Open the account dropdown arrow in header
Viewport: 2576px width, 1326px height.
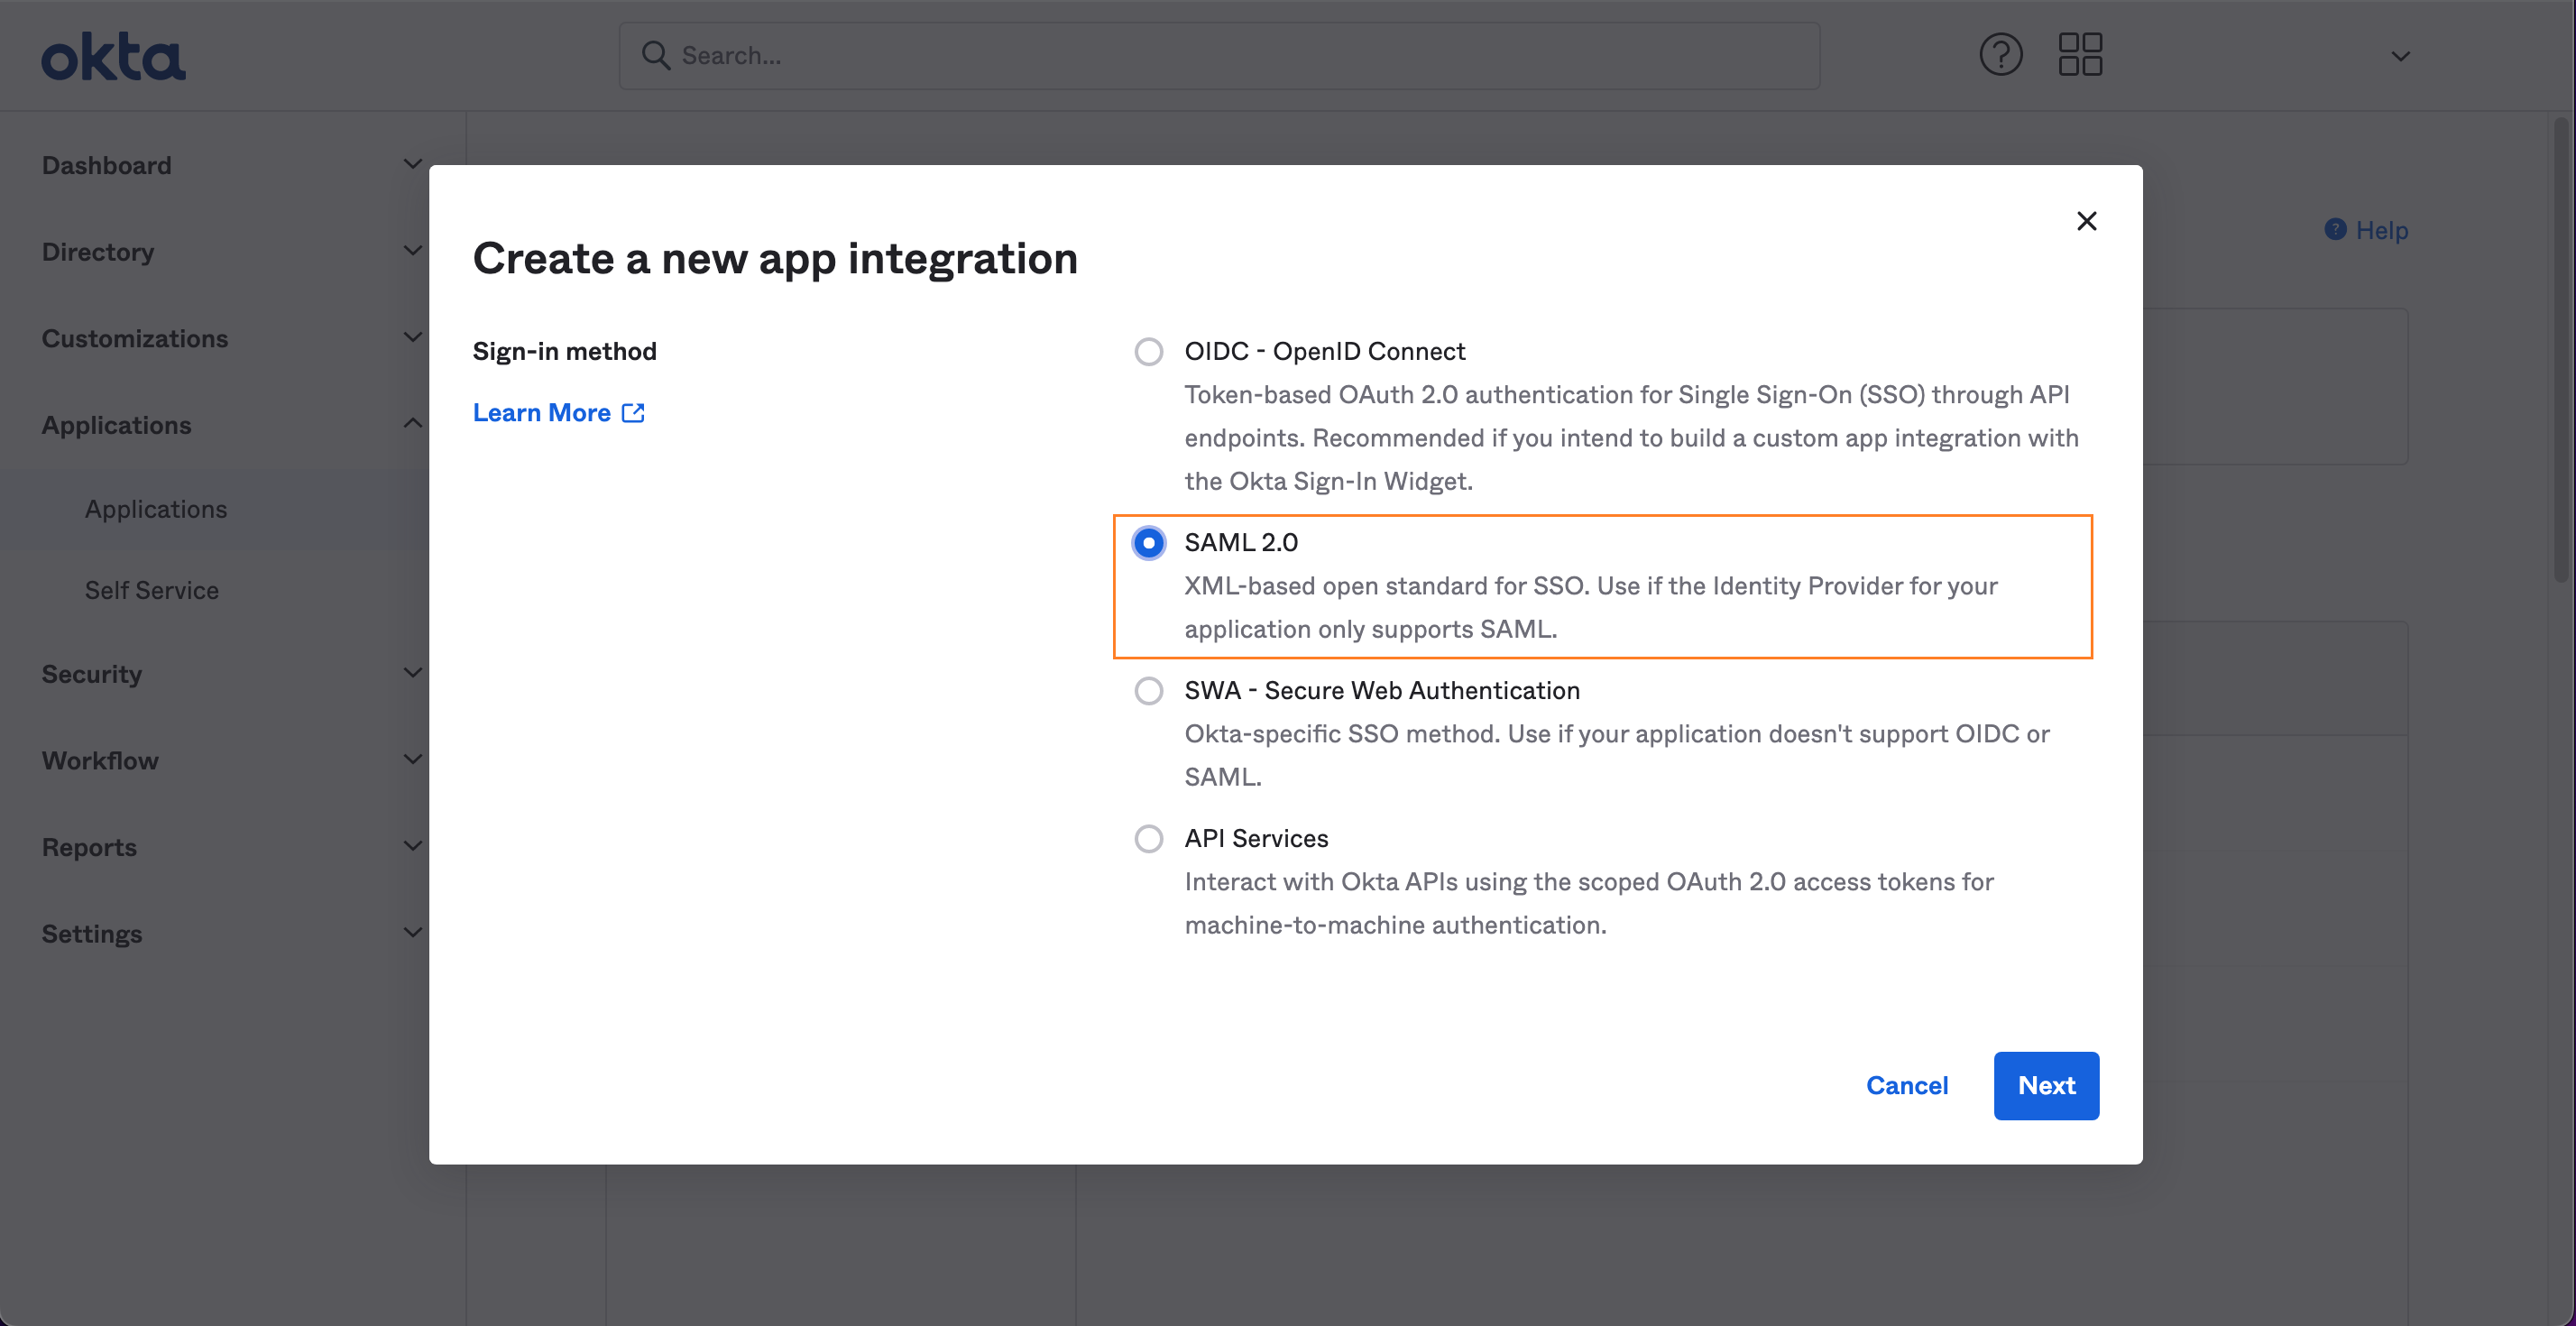point(2400,56)
